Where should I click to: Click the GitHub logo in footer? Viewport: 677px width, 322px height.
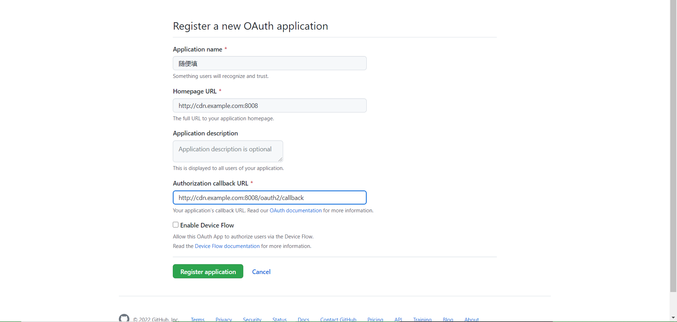pos(124,318)
